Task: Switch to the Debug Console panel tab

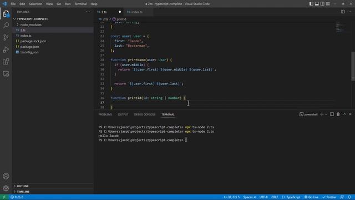Action: point(145,114)
